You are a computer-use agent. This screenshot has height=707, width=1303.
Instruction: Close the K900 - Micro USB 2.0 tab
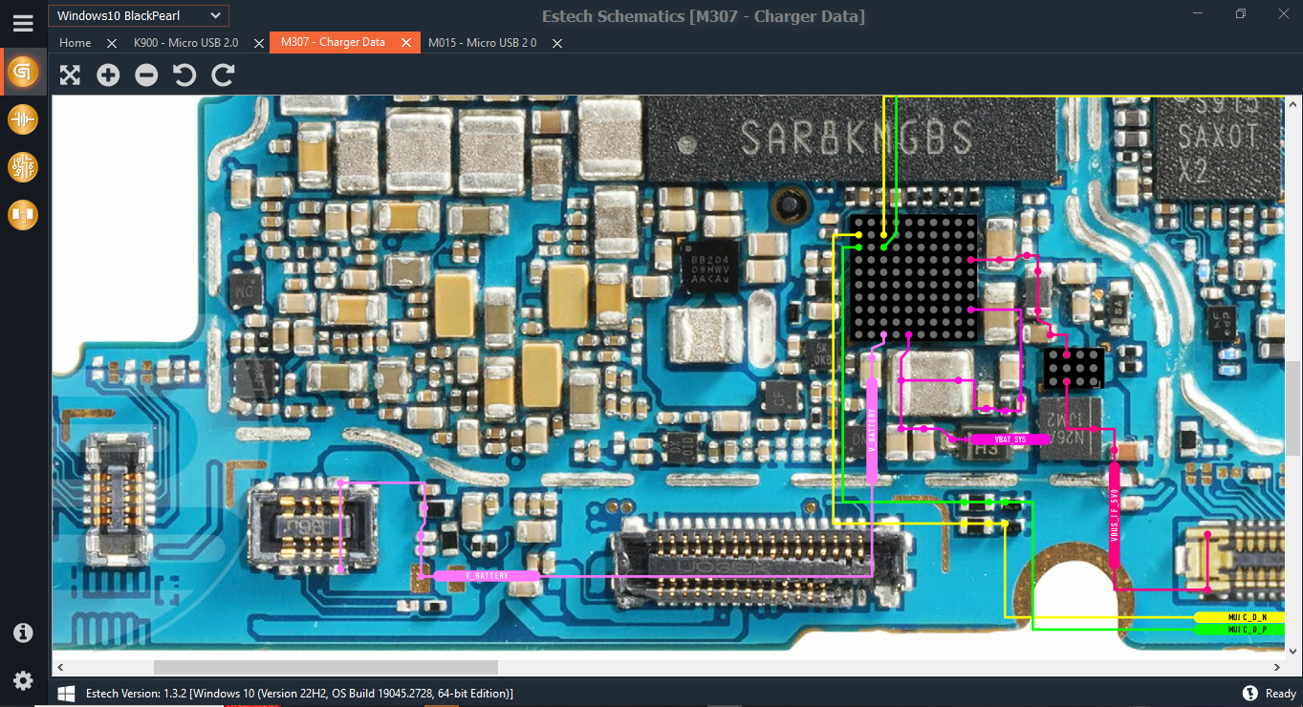point(257,43)
